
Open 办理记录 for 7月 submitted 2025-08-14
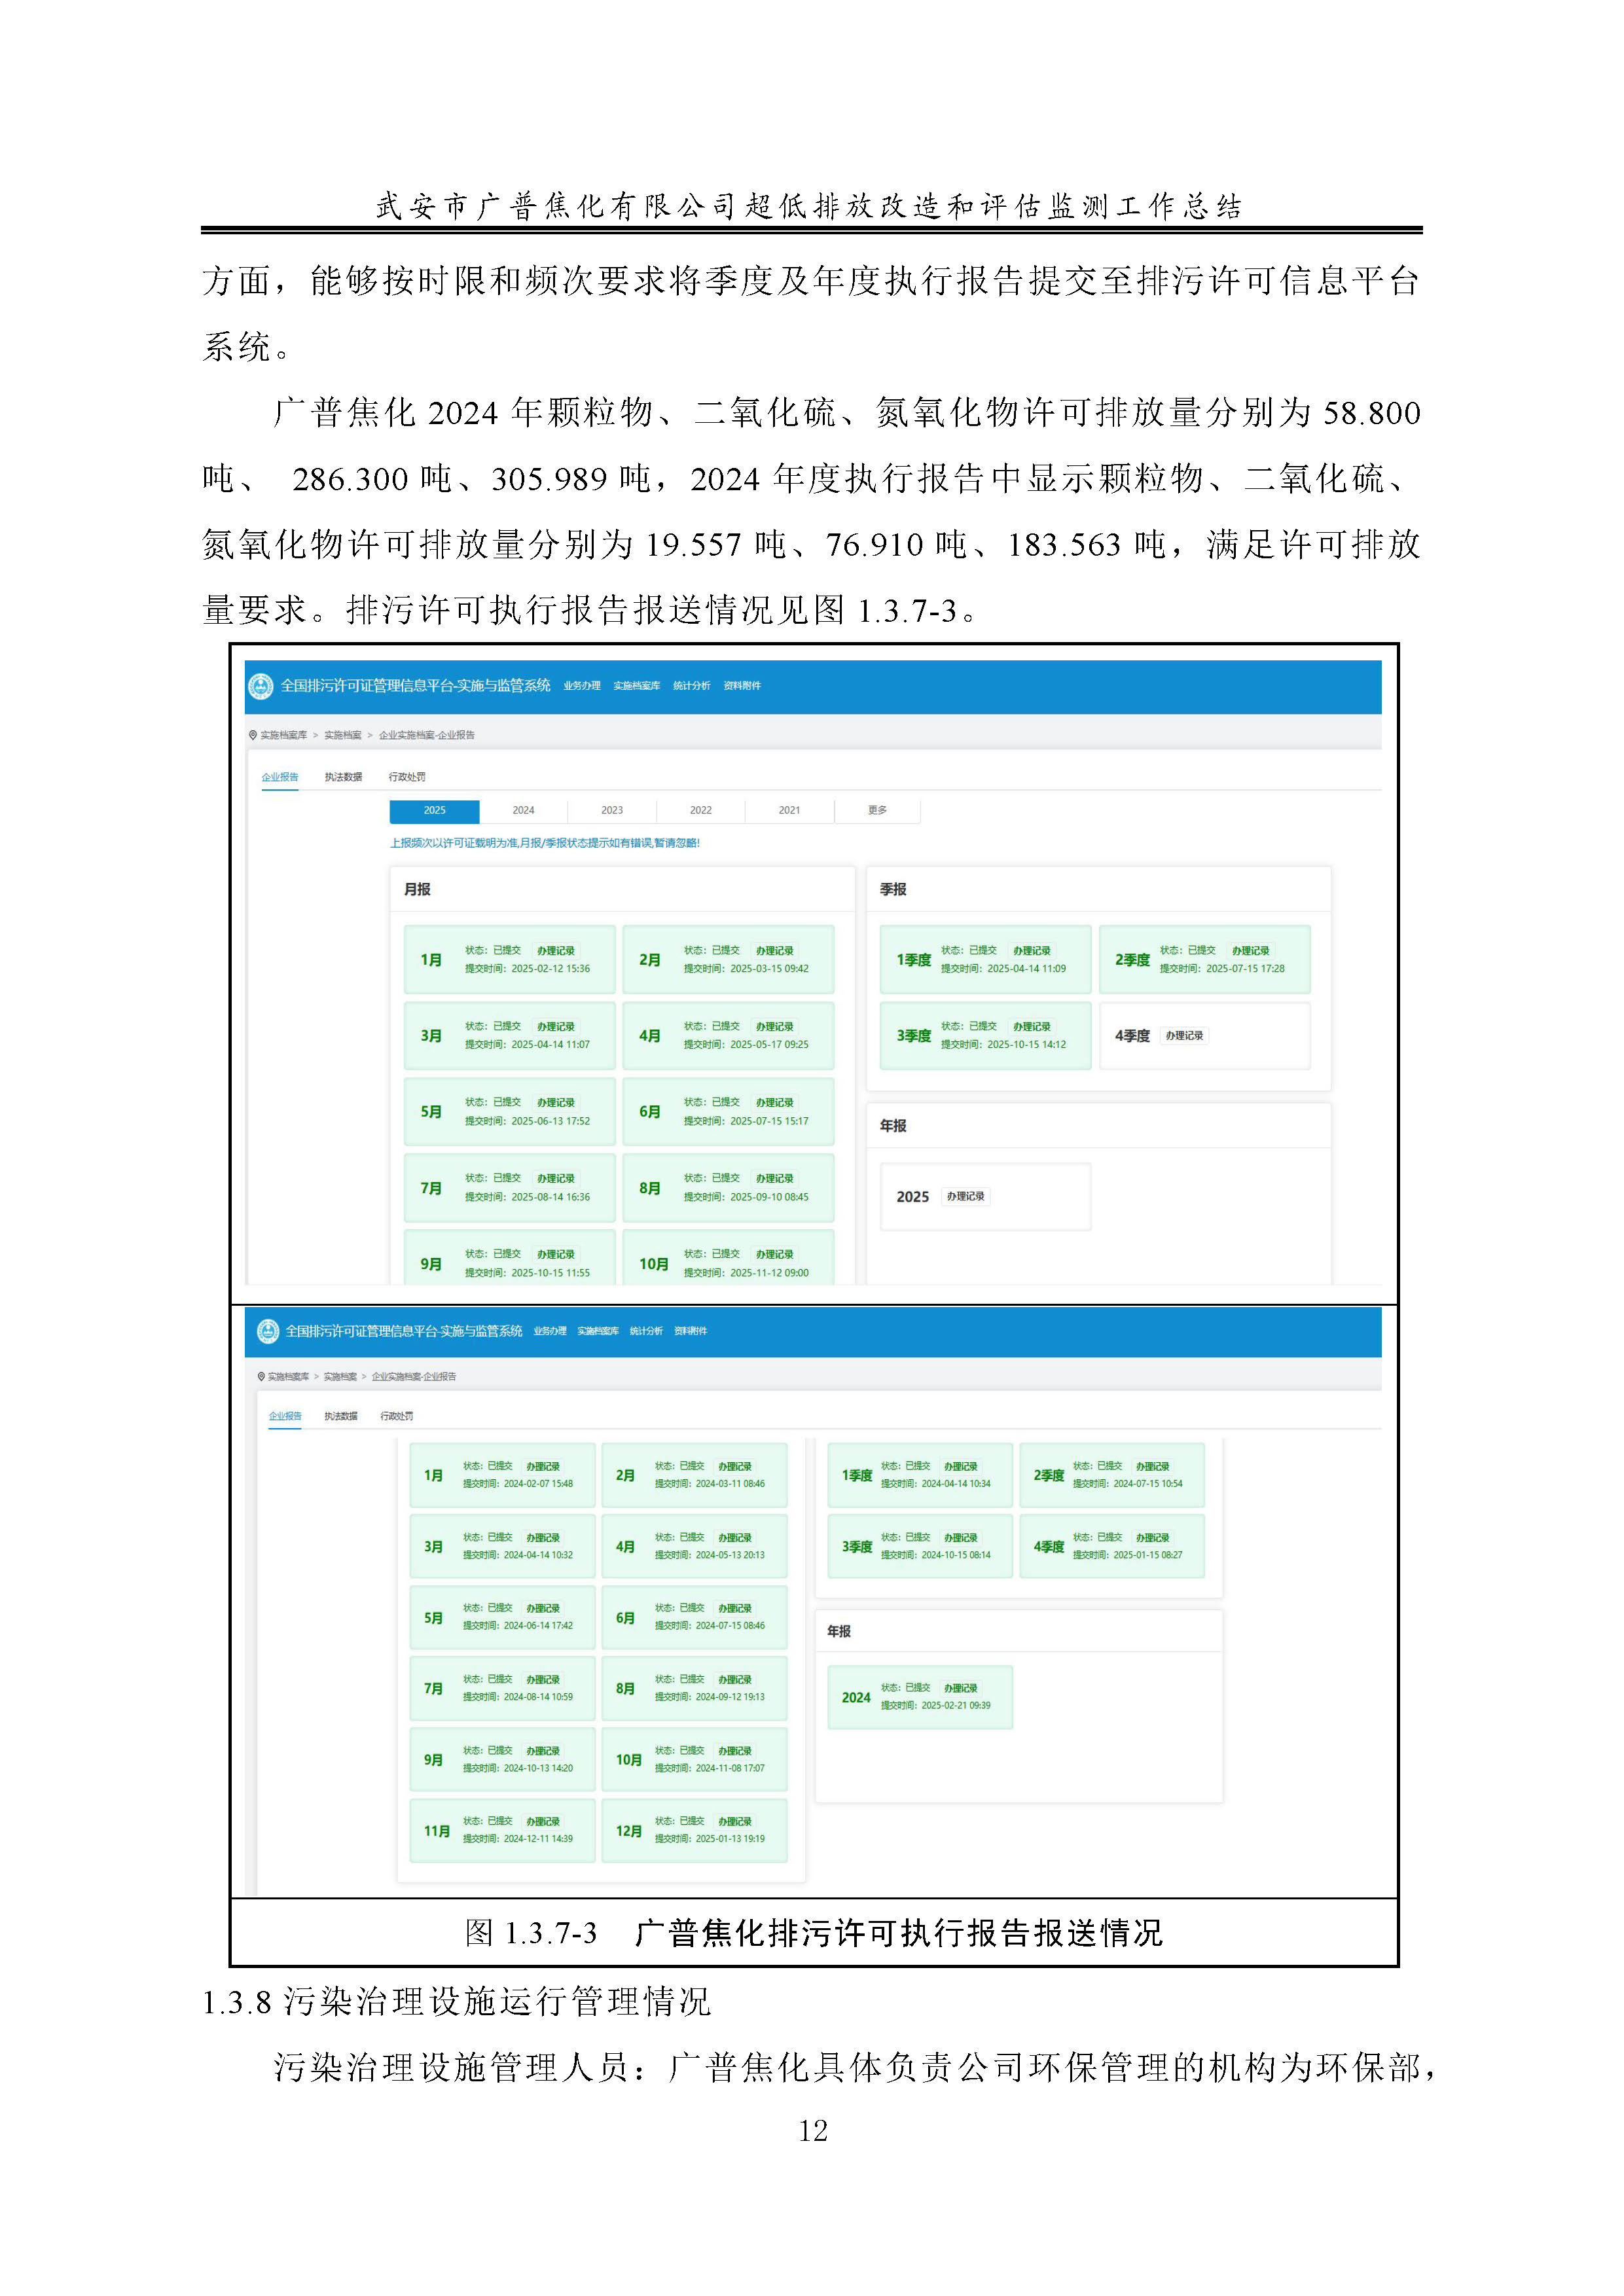pyautogui.click(x=556, y=1179)
